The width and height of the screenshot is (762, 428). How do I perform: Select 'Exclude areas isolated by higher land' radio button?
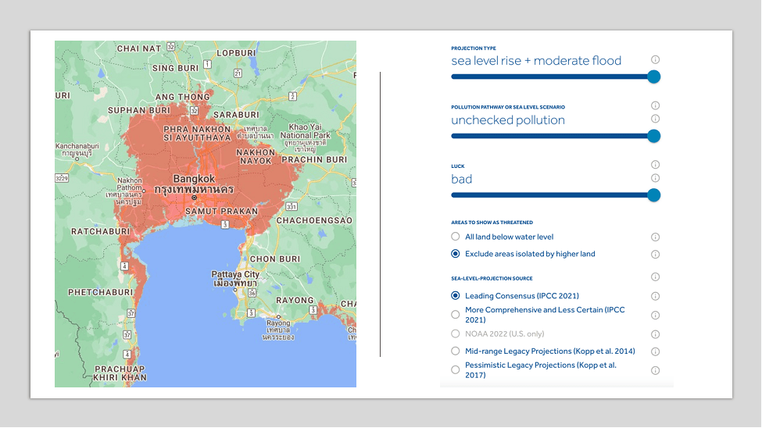coord(456,254)
